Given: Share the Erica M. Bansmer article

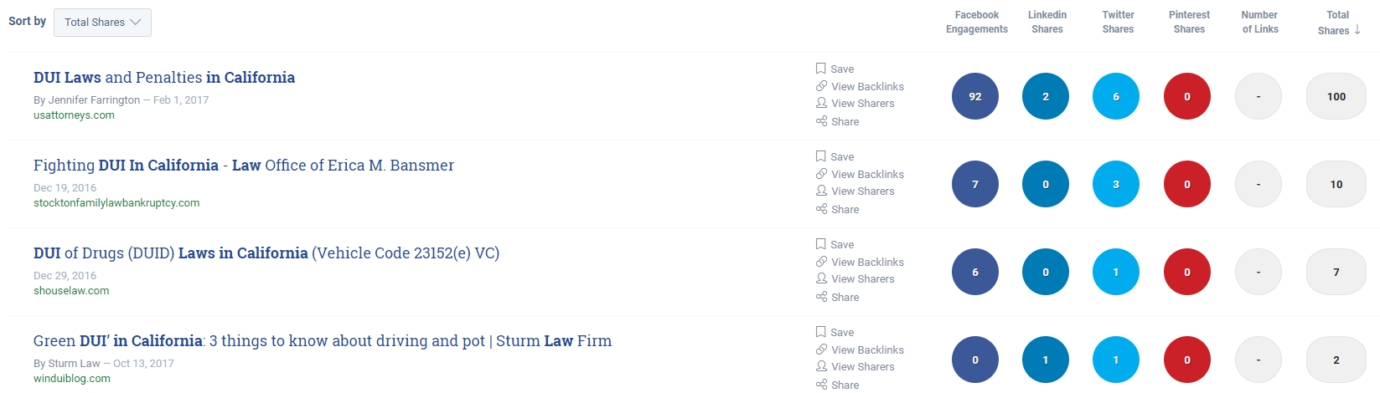Looking at the screenshot, I should pos(837,210).
